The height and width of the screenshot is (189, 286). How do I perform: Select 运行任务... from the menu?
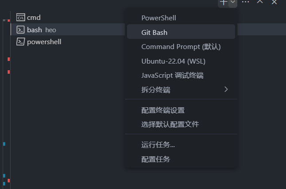158,144
